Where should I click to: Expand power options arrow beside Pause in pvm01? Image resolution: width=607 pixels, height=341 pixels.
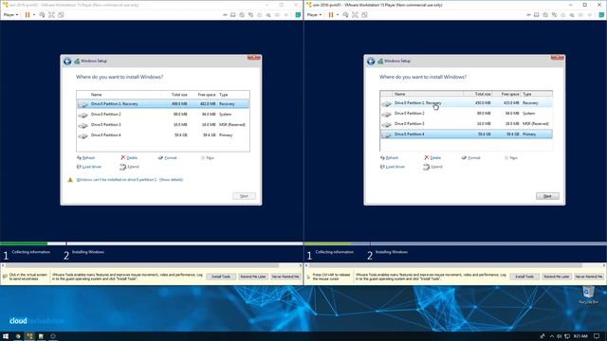click(338, 15)
